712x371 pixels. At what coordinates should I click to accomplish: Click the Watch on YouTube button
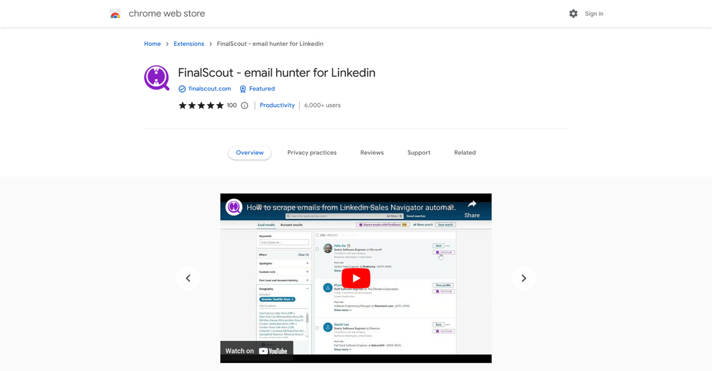(256, 351)
